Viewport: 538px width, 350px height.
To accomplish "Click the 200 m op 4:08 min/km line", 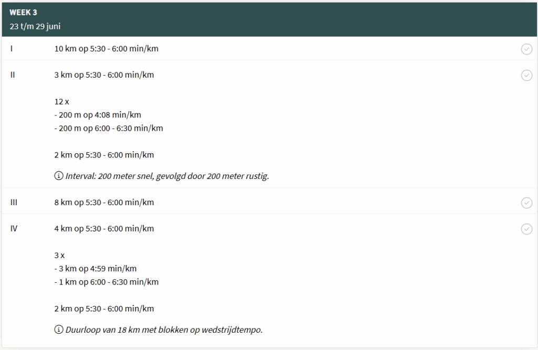I will tap(98, 115).
